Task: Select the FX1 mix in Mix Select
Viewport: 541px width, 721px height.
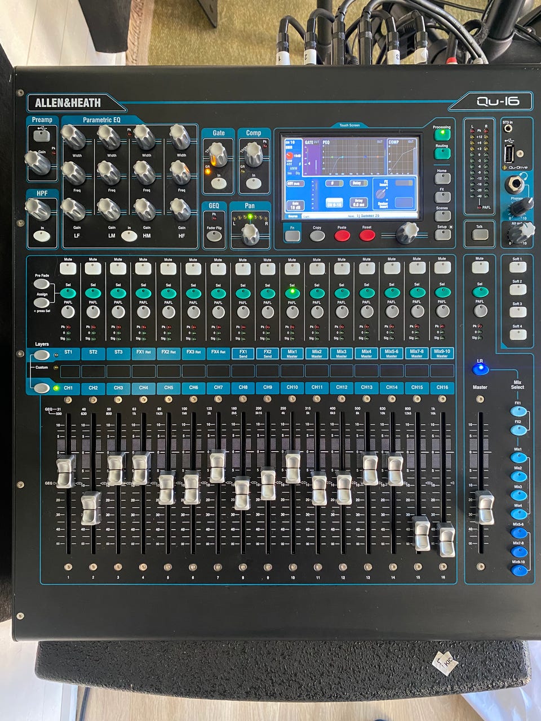Action: (x=518, y=410)
